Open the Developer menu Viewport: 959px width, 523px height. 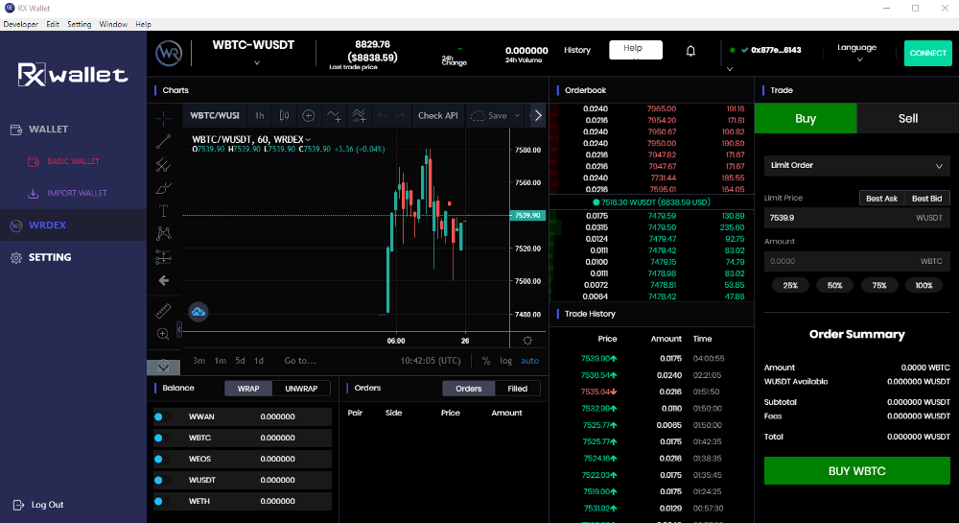click(21, 24)
